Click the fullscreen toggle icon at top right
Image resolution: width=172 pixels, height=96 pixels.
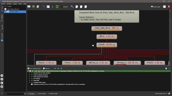click(164, 7)
